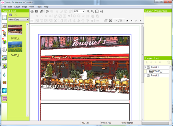Viewport: 173px width, 126px height.
Task: Open the New Data dropdown list
Action: pos(18,19)
